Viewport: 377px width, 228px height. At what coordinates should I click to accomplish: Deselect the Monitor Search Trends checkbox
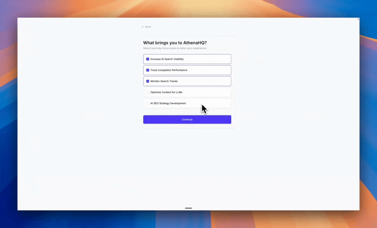click(x=148, y=81)
